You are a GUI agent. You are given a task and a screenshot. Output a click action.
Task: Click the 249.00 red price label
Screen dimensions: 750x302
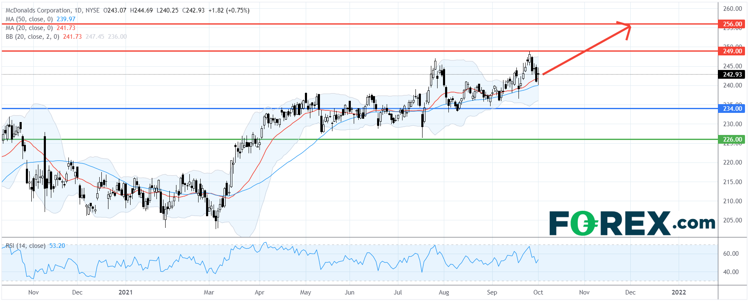coord(732,51)
